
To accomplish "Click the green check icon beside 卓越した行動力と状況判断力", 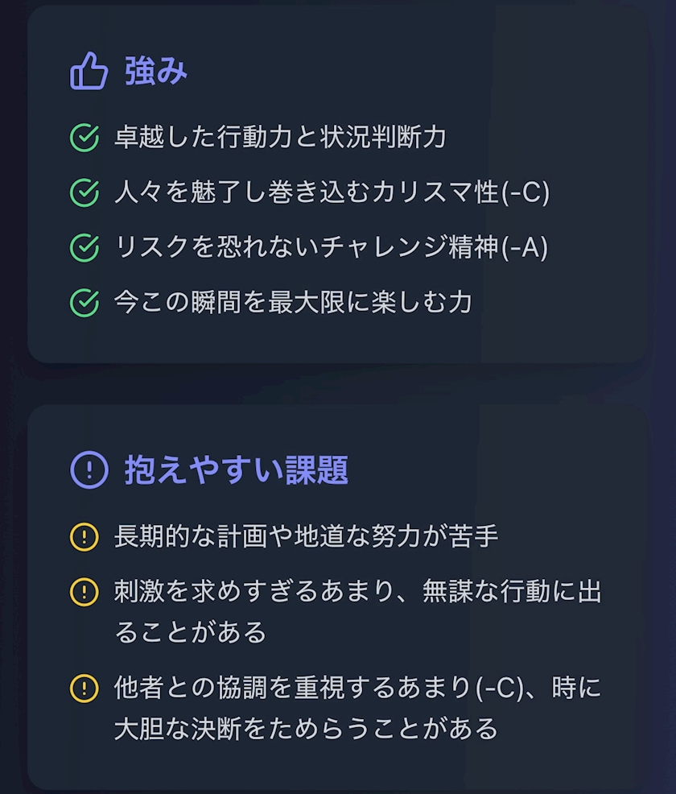I will tap(84, 138).
